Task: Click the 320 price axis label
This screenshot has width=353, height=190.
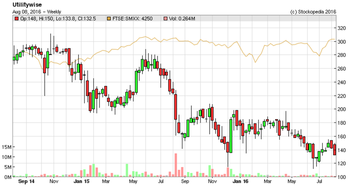Action: pyautogui.click(x=341, y=28)
